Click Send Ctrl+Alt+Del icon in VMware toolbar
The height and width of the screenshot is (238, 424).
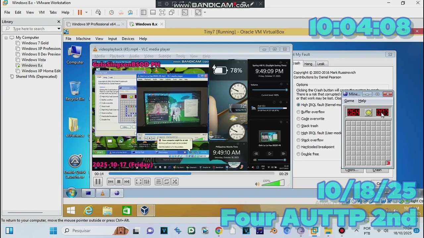98,13
